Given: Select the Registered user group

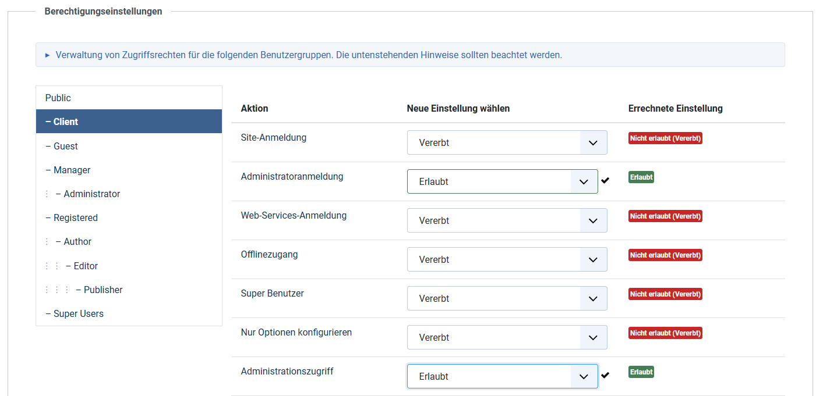Looking at the screenshot, I should coord(75,217).
